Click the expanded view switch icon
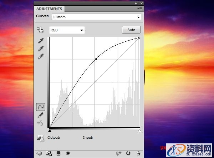Image resolution: width=214 pixels, height=158 pixels. point(49,153)
